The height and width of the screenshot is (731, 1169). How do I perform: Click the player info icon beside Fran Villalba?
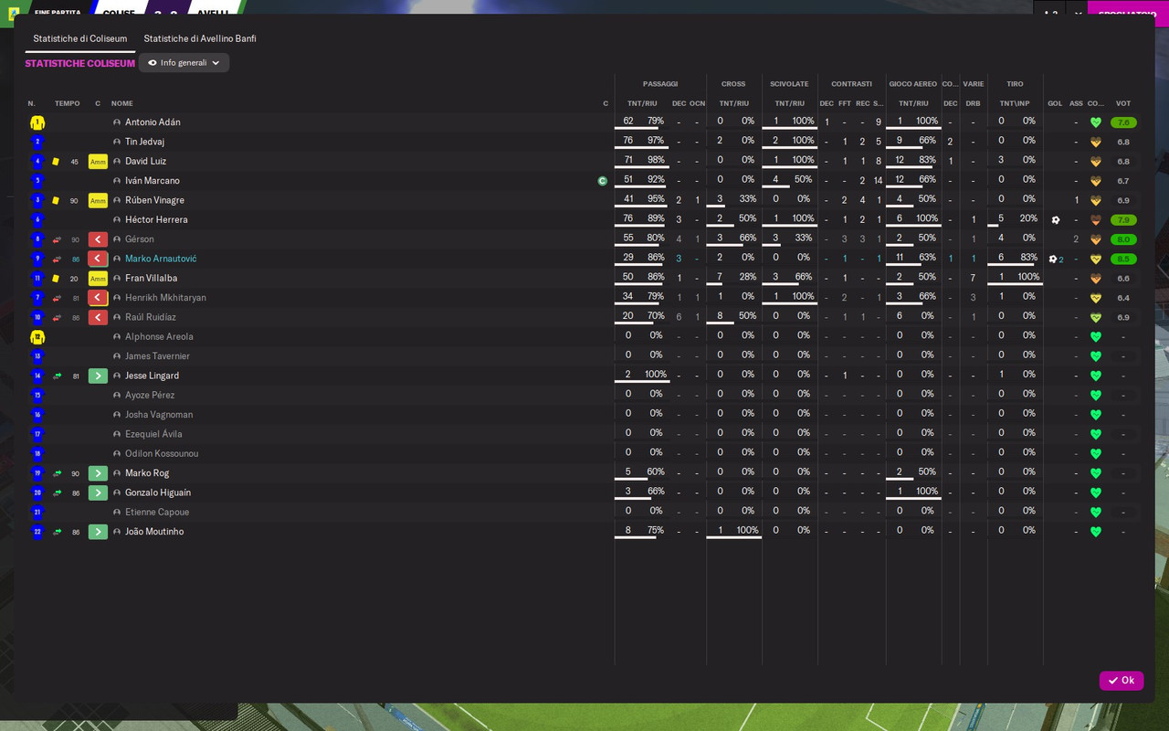point(117,279)
